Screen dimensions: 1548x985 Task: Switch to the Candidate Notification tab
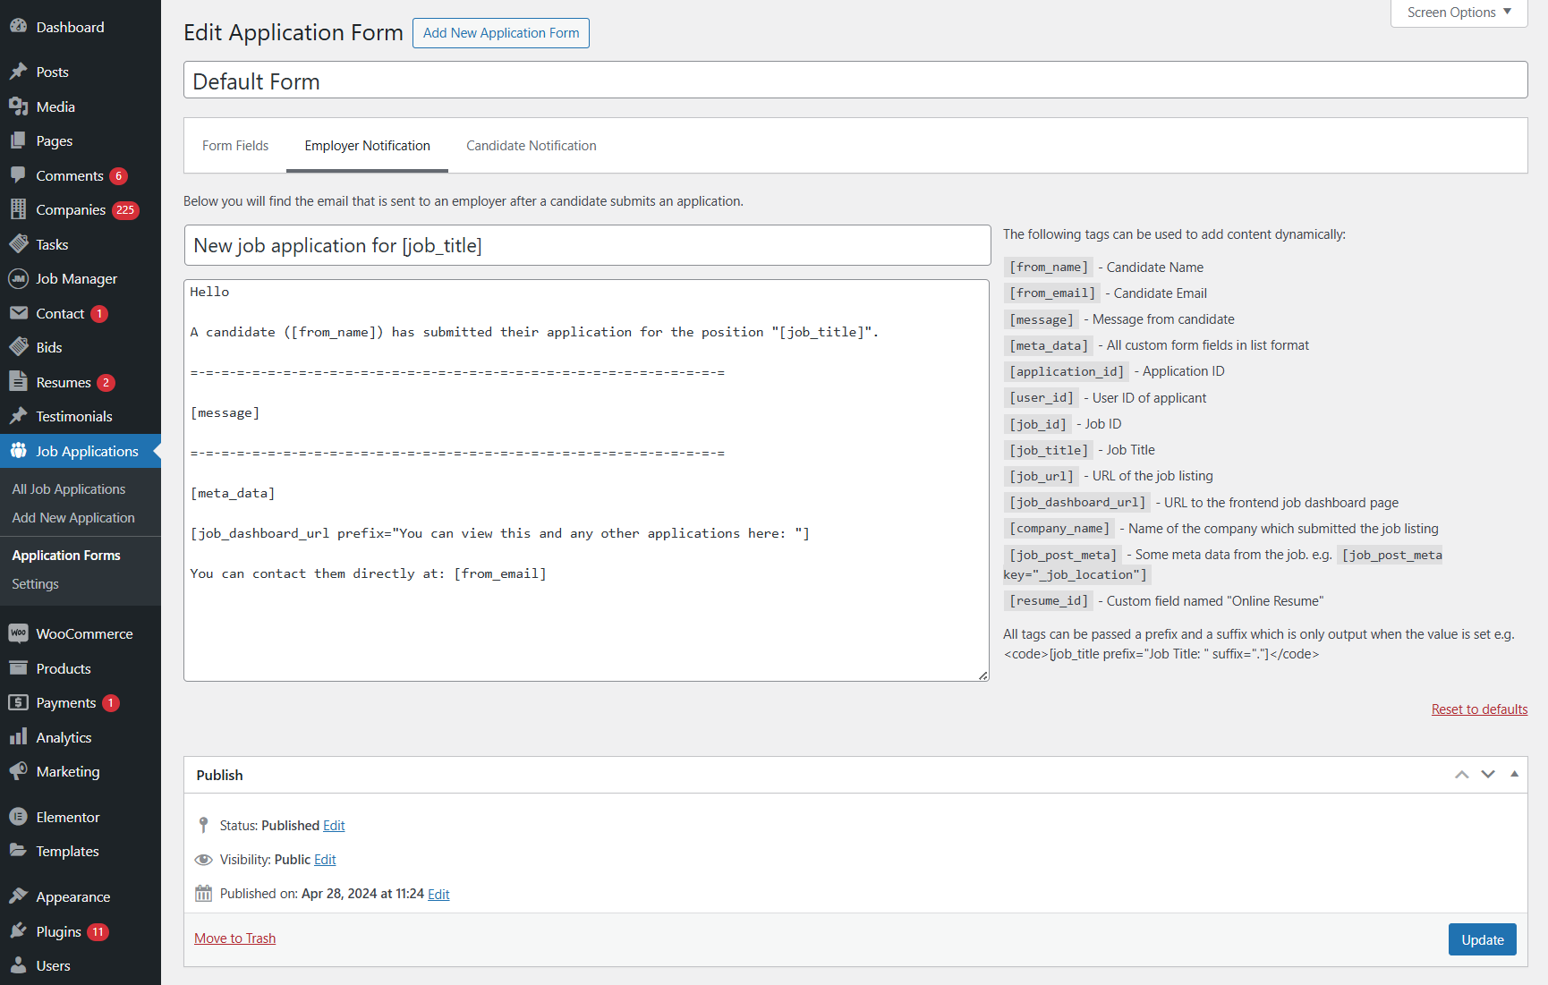click(x=531, y=146)
